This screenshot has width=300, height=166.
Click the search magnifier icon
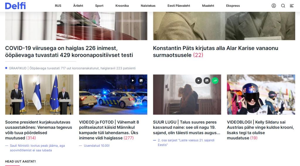(283, 6)
